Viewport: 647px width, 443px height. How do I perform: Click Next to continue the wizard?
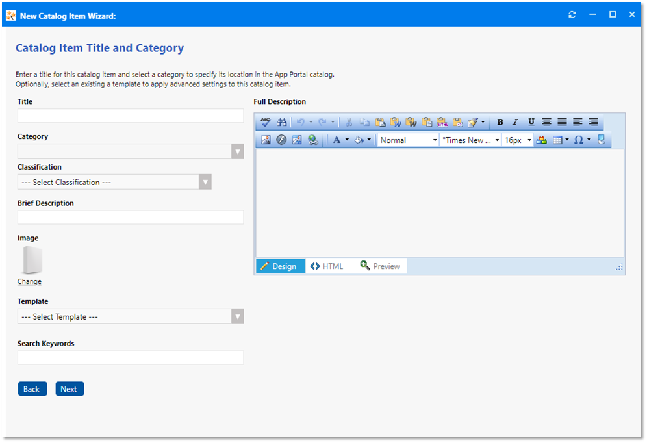[x=70, y=388]
